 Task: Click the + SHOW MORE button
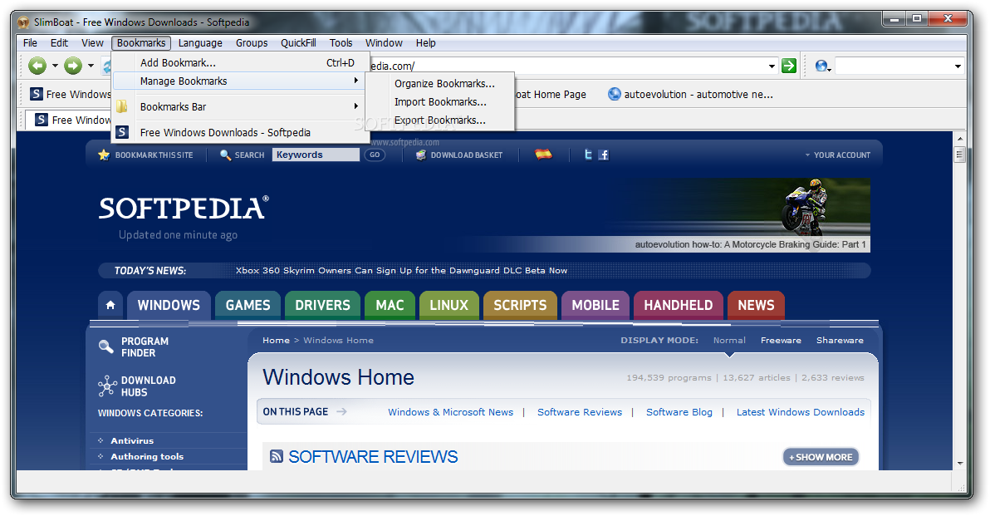point(821,457)
